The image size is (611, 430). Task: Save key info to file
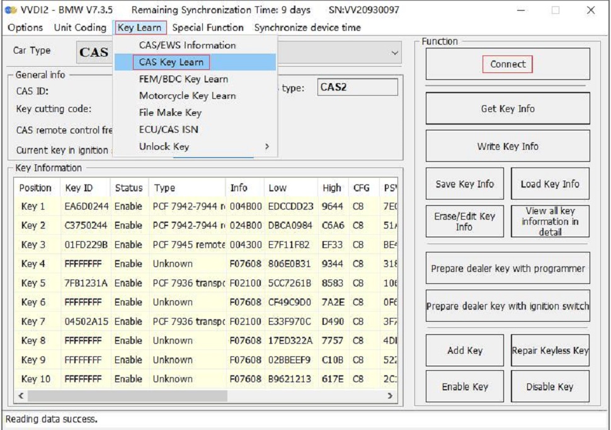click(x=465, y=184)
